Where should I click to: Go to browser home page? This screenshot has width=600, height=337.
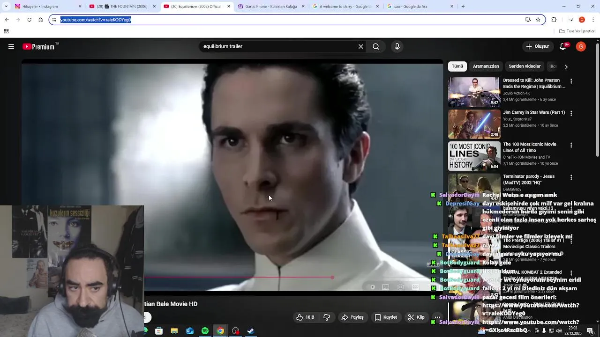(41, 20)
